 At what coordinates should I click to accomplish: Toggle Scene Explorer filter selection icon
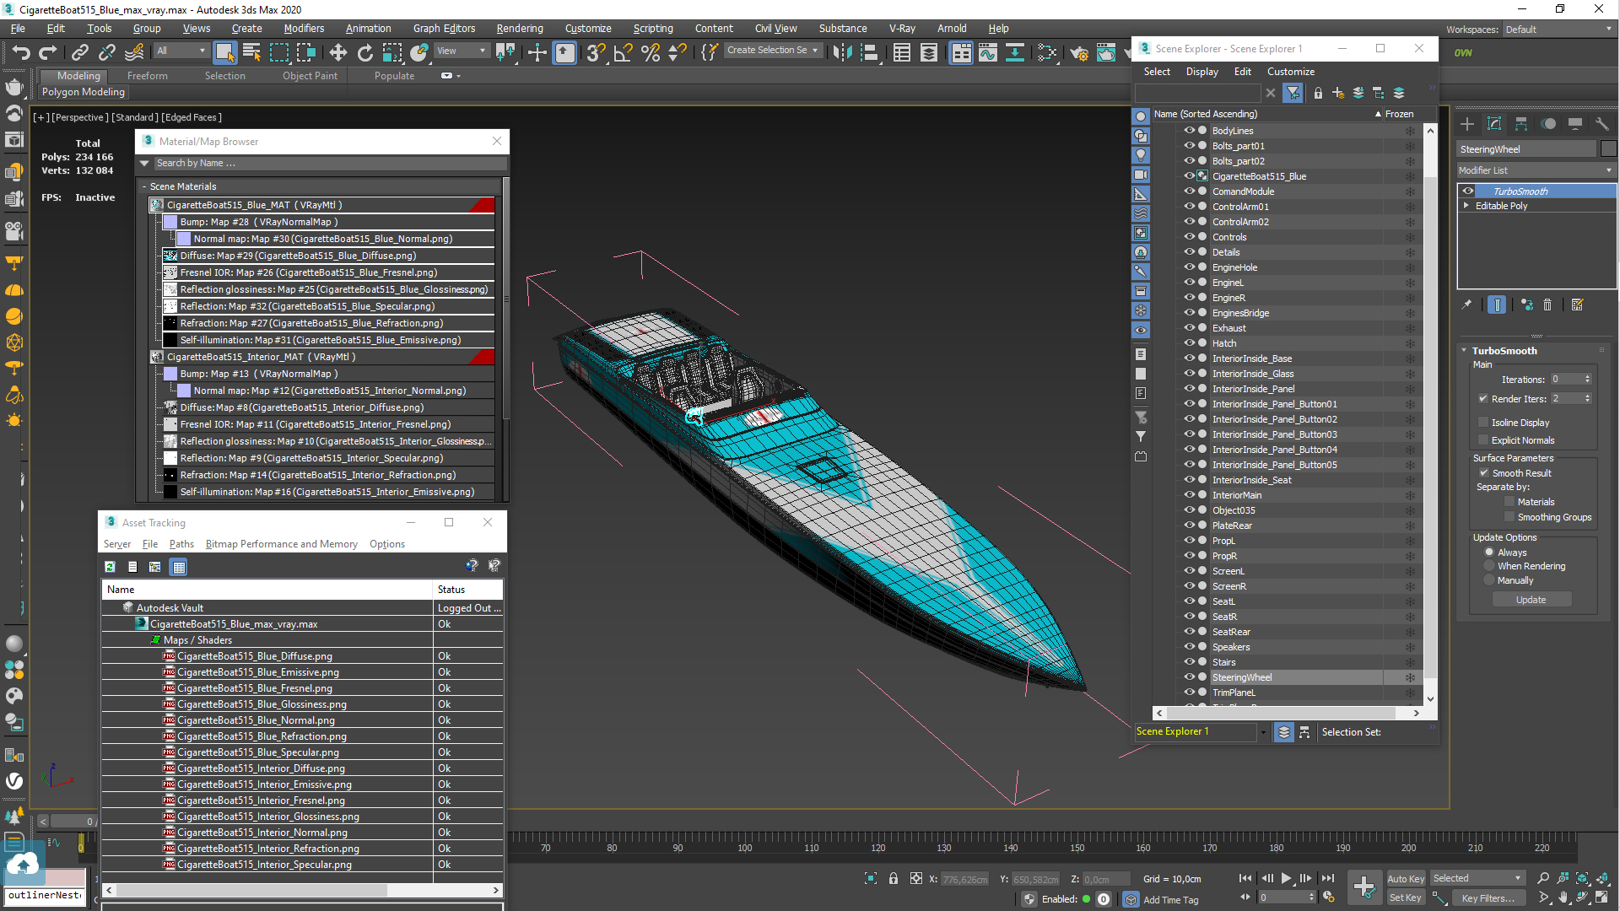coord(1293,93)
